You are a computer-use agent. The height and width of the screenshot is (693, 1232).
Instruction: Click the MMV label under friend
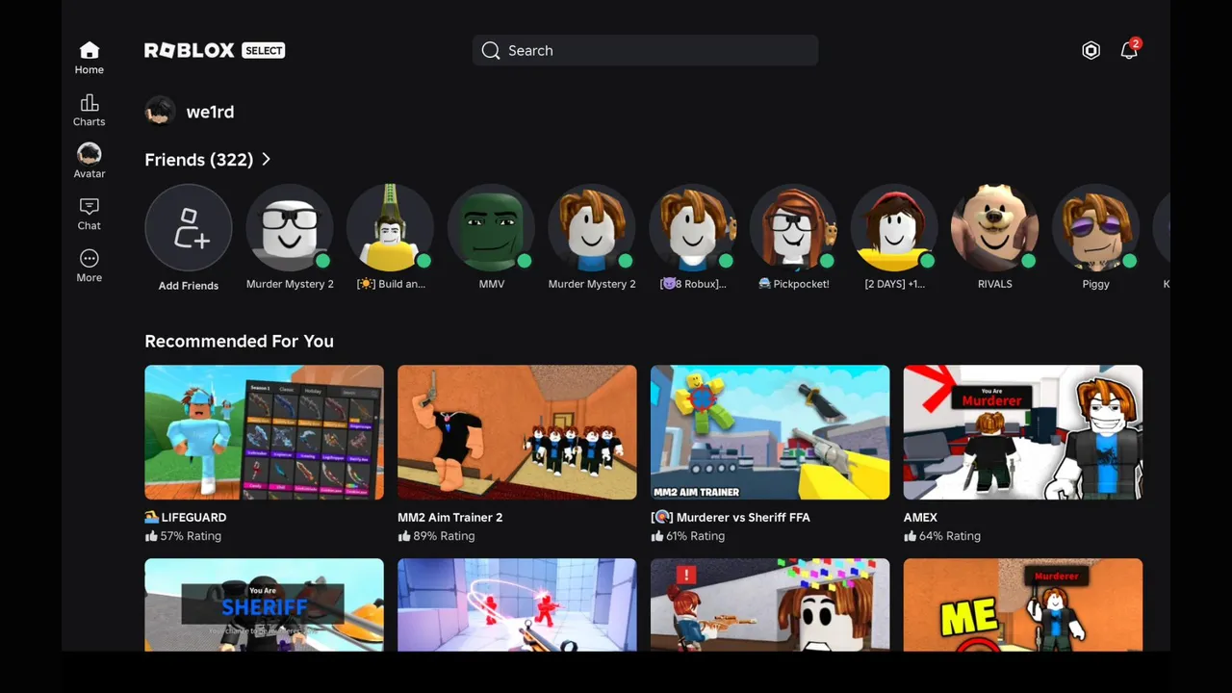pyautogui.click(x=491, y=284)
